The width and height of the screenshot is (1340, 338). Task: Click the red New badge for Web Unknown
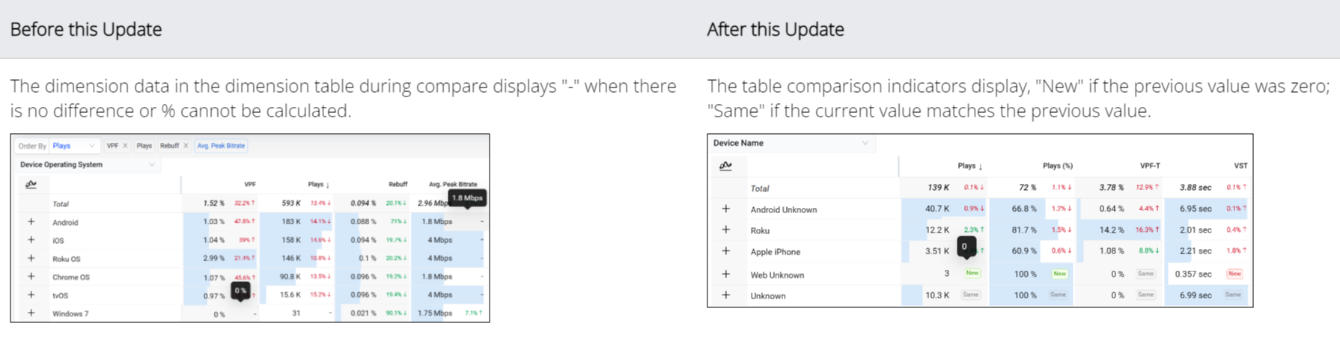pos(1234,274)
